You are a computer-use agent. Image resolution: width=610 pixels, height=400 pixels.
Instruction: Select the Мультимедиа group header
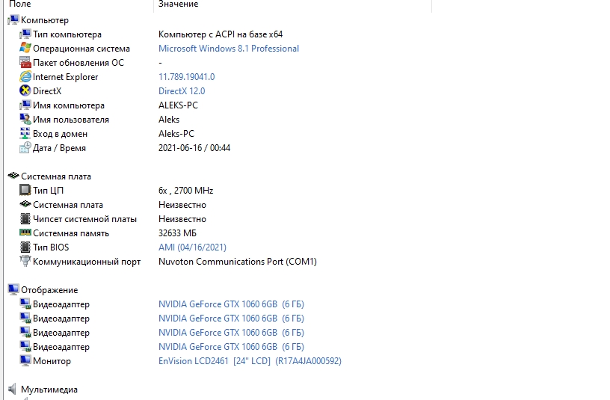49,390
